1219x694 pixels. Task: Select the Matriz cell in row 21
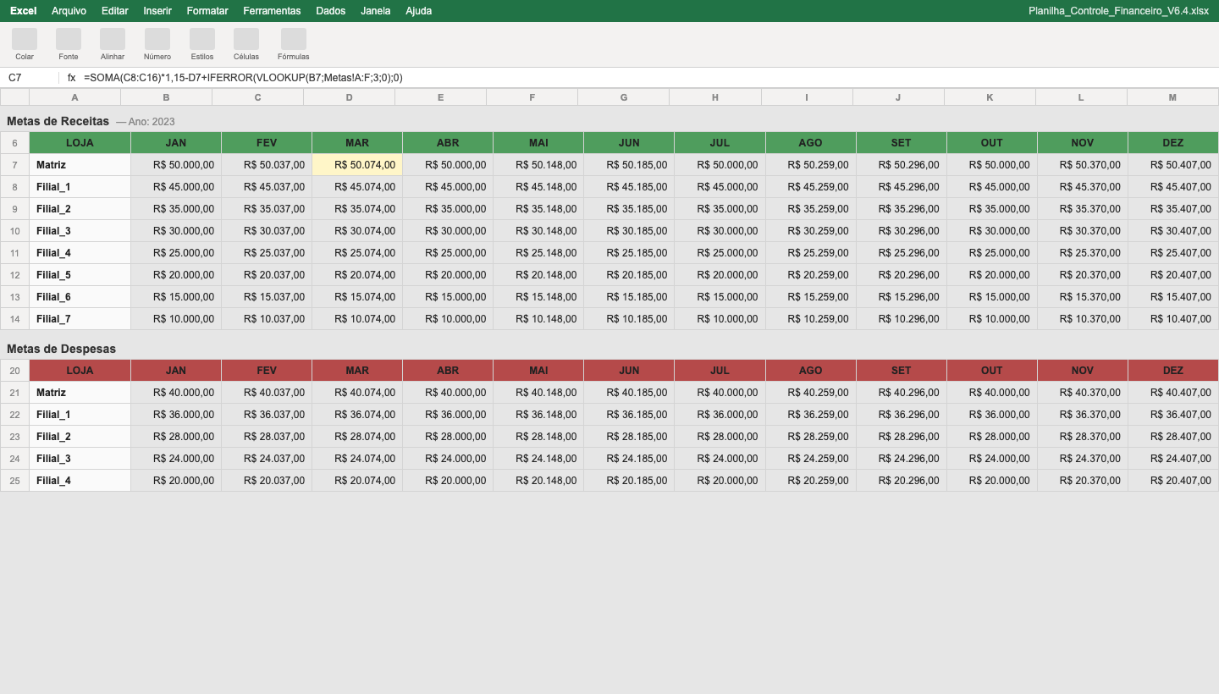pyautogui.click(x=80, y=393)
